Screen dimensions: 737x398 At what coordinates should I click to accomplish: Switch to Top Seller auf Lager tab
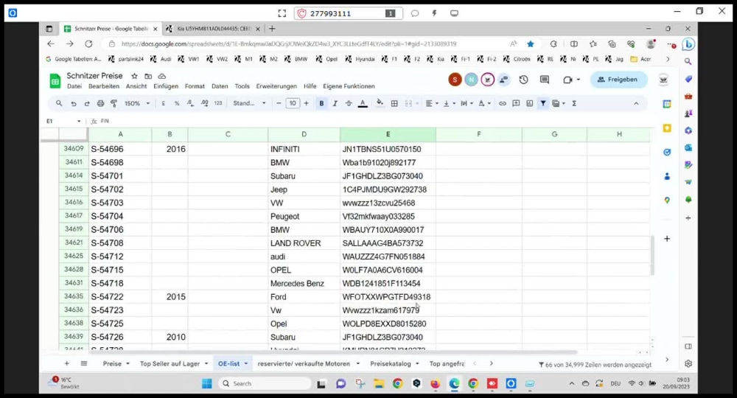[170, 363]
